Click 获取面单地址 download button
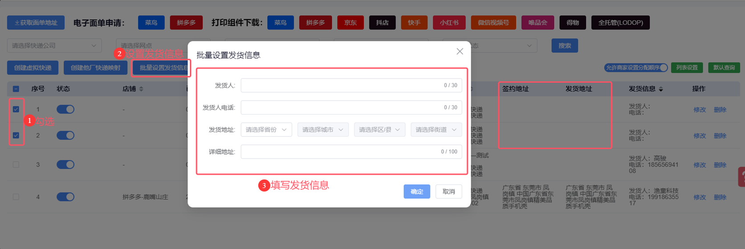The image size is (745, 249). pos(36,23)
